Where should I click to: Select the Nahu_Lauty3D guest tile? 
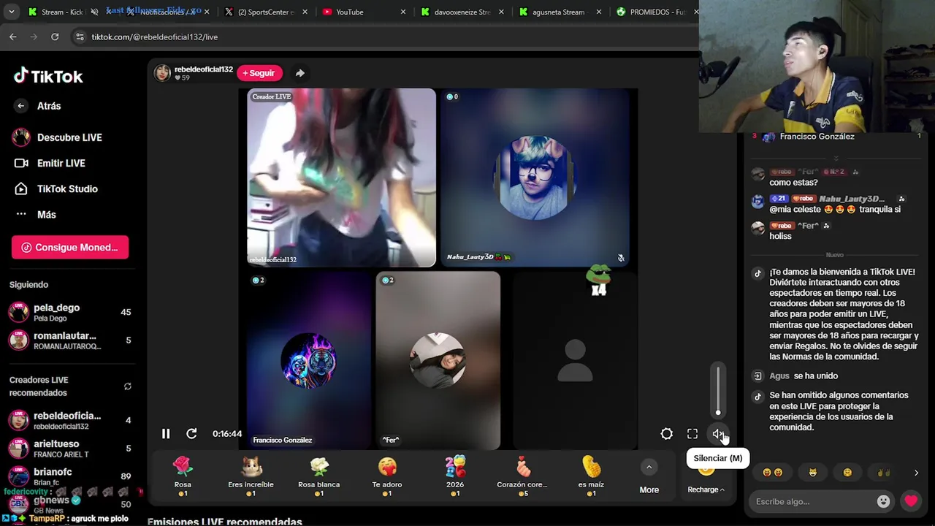coord(535,178)
